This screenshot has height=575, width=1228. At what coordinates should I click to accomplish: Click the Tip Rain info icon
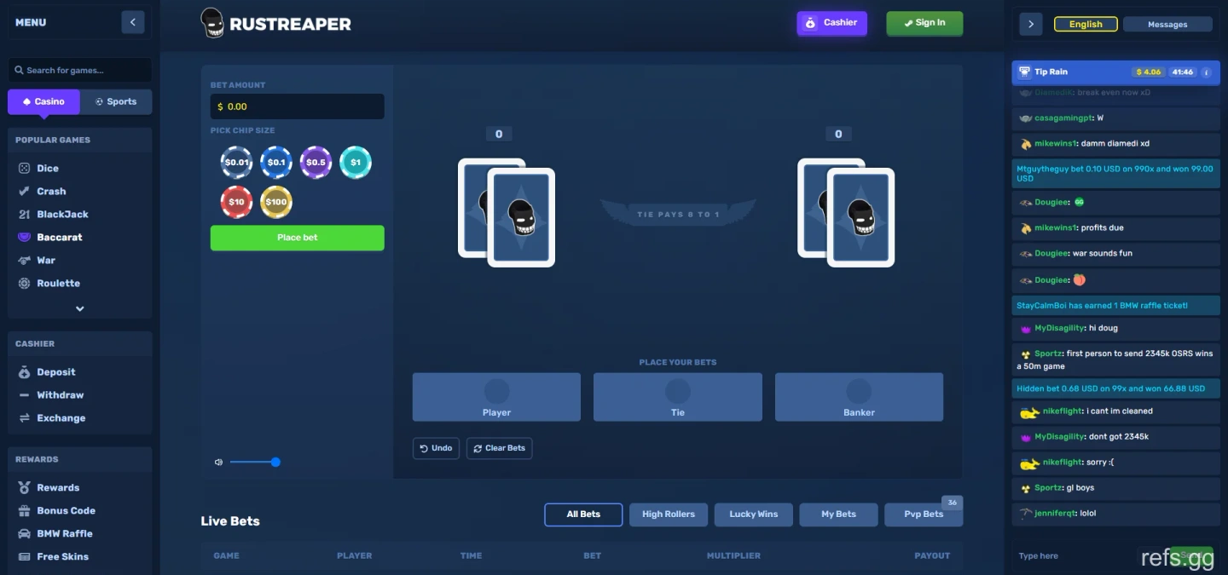click(x=1206, y=72)
